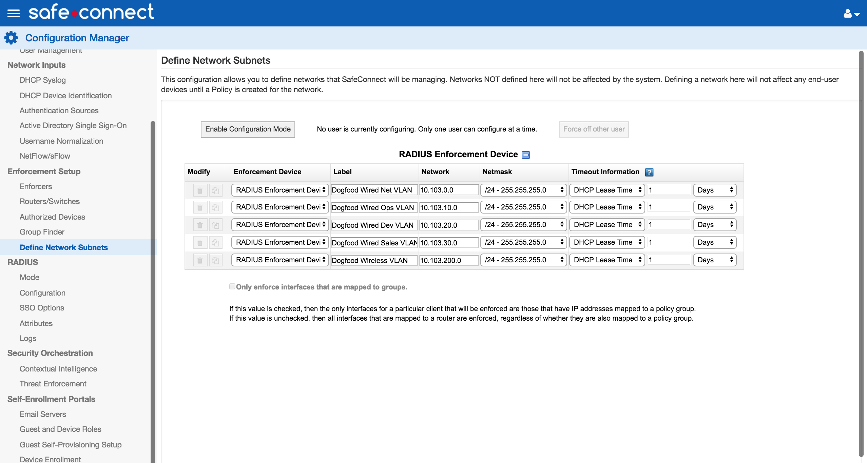
Task: Delete the Dogfood Wired Net VLAN row
Action: click(200, 190)
